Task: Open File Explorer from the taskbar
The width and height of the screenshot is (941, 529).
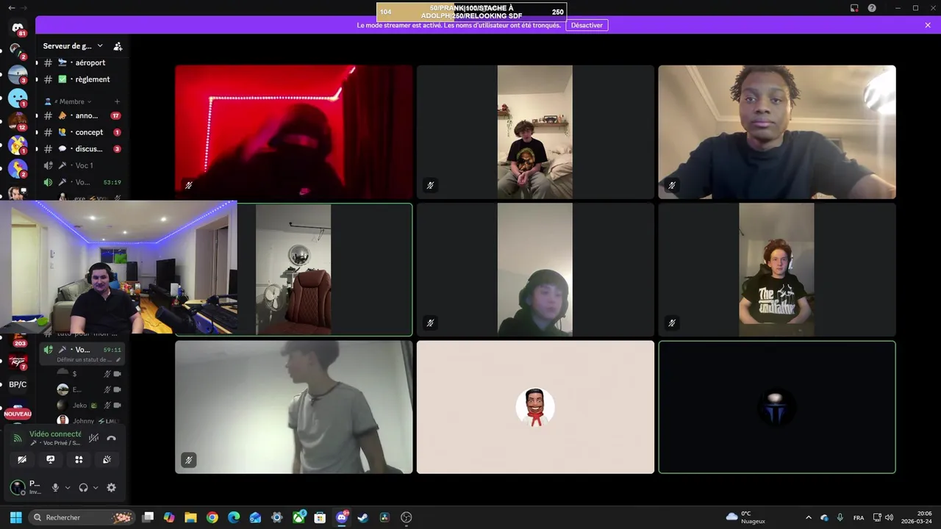Action: [190, 517]
